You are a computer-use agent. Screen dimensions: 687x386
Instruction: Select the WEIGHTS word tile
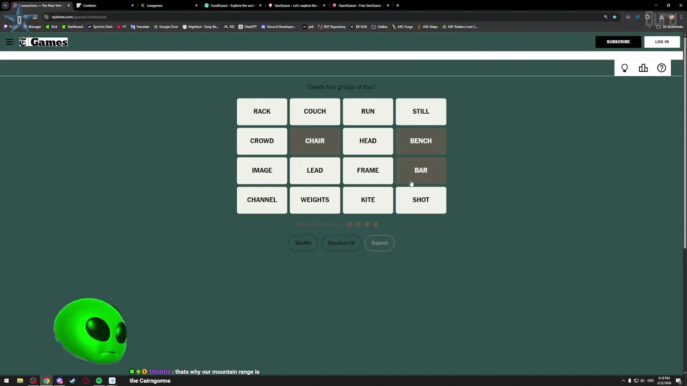click(315, 200)
